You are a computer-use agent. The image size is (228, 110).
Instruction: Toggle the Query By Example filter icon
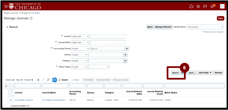(55, 80)
